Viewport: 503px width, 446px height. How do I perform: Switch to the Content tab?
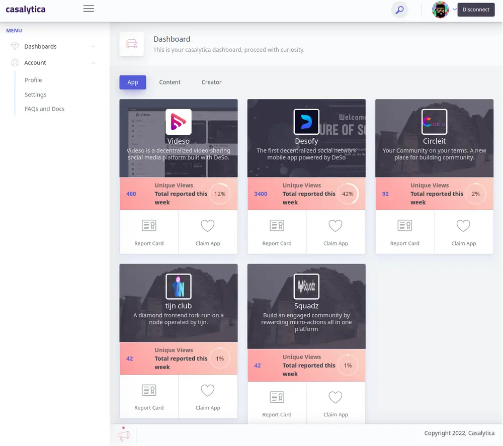170,82
